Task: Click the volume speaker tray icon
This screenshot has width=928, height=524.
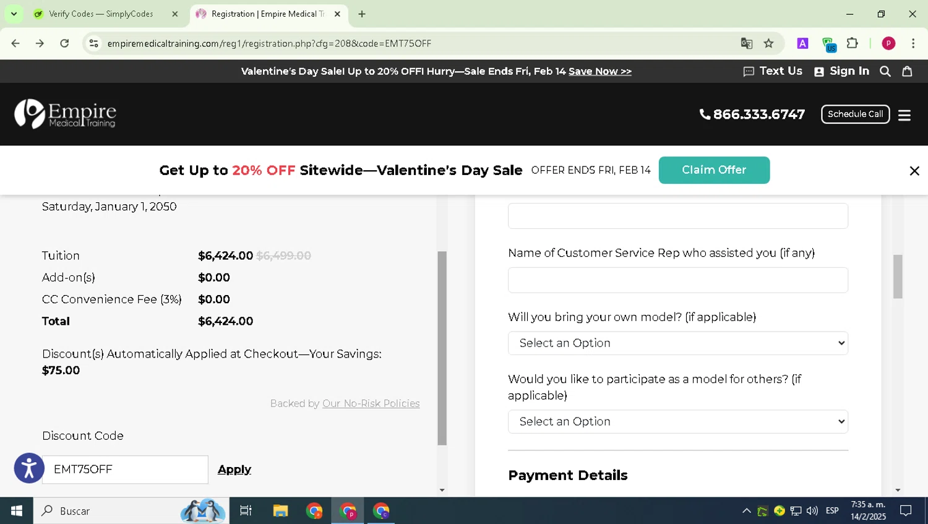Action: 812,511
